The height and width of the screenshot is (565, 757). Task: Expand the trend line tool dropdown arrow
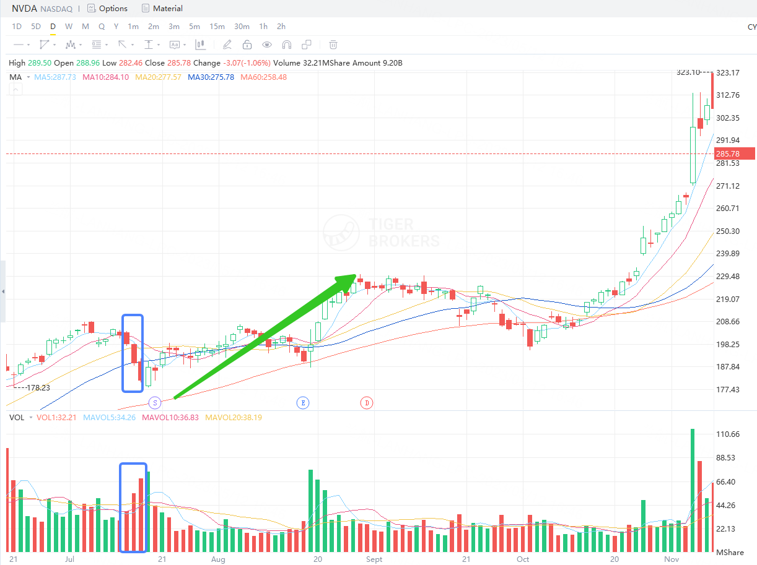pos(55,45)
